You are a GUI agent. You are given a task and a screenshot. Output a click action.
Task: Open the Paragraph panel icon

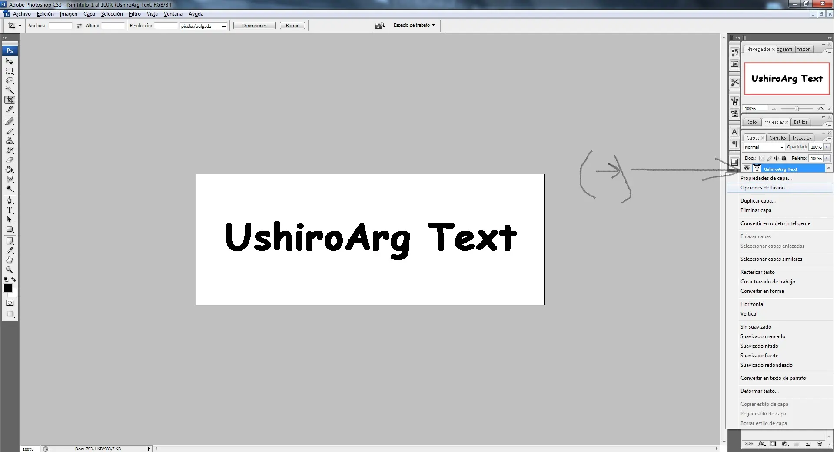734,143
